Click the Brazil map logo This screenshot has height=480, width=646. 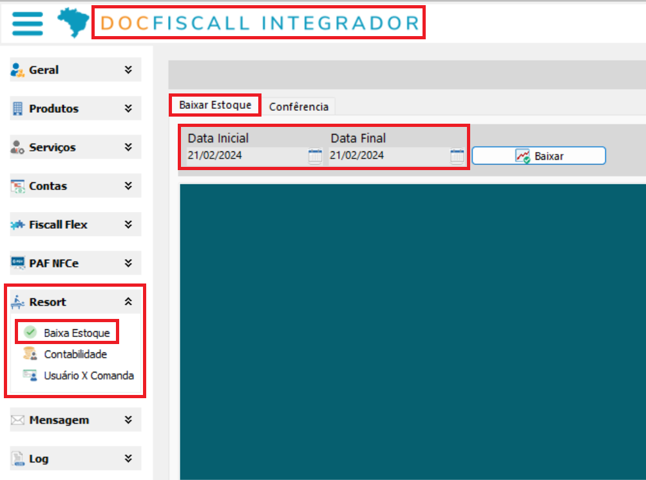pos(73,23)
